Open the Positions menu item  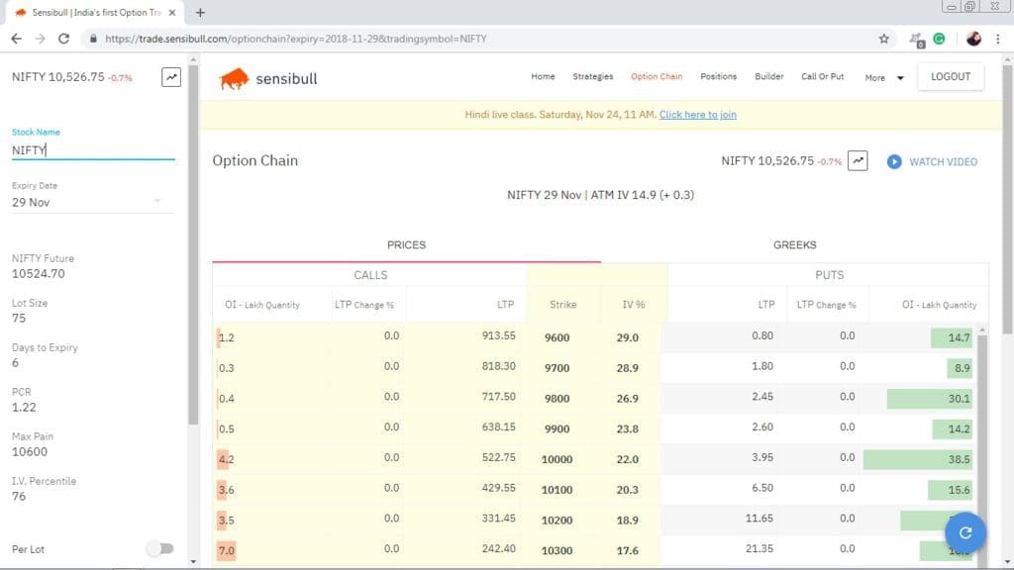(719, 76)
